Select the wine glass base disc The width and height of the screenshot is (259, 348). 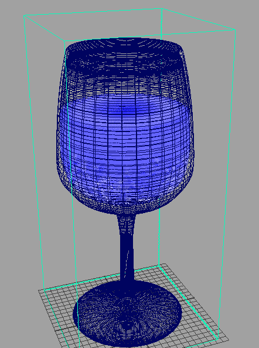point(127,313)
